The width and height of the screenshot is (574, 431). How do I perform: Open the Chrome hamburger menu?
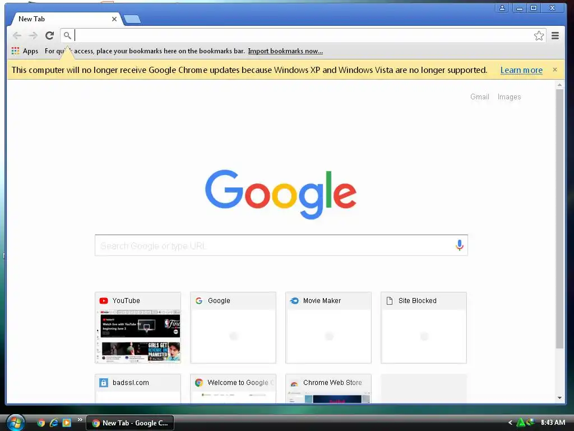[555, 35]
